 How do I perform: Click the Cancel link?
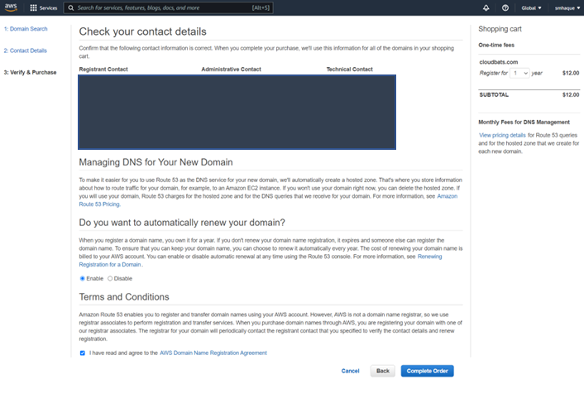pyautogui.click(x=350, y=371)
